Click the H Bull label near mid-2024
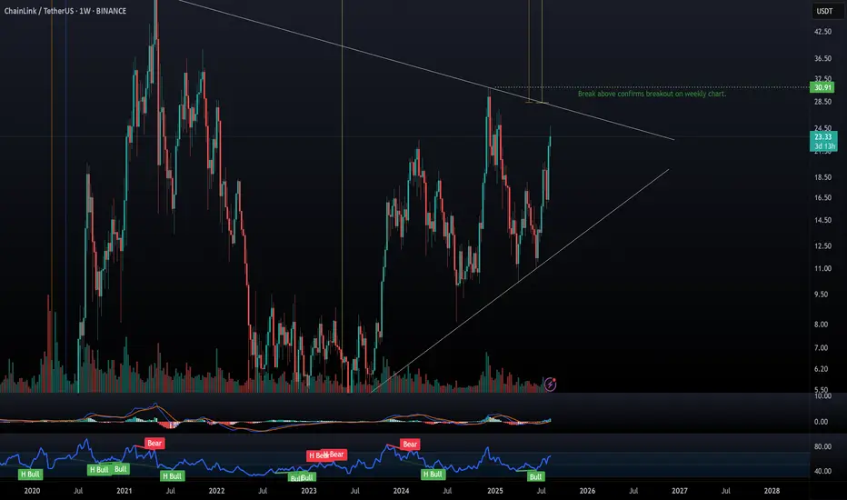 pyautogui.click(x=433, y=475)
